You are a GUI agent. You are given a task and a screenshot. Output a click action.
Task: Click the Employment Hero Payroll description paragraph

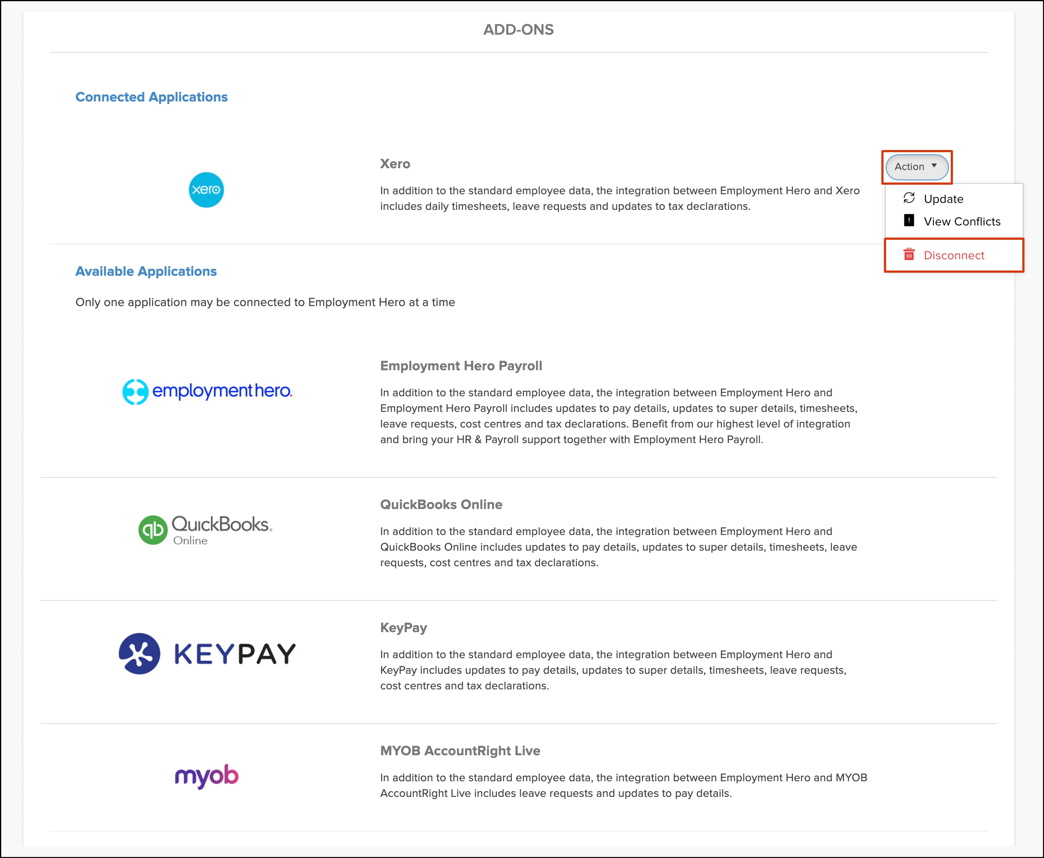click(619, 416)
